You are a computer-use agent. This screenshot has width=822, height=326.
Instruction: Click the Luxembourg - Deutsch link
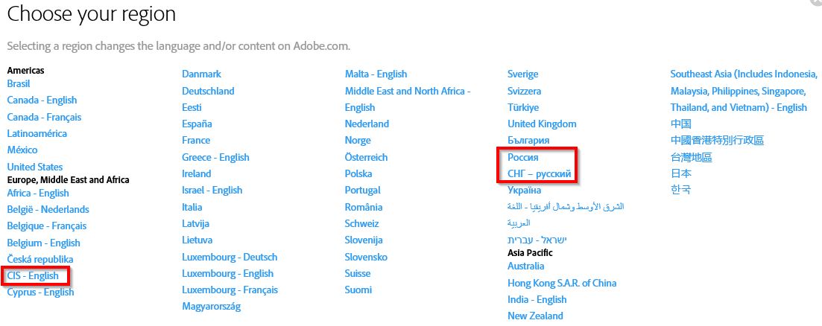tap(230, 257)
